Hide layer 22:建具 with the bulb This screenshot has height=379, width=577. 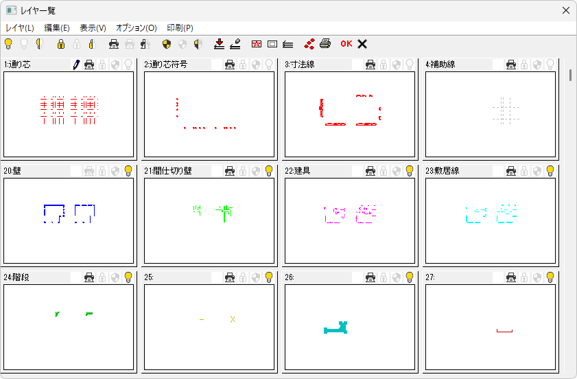[x=410, y=171]
